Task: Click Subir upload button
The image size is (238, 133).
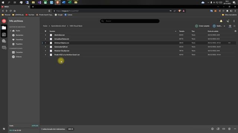Action: click(217, 26)
